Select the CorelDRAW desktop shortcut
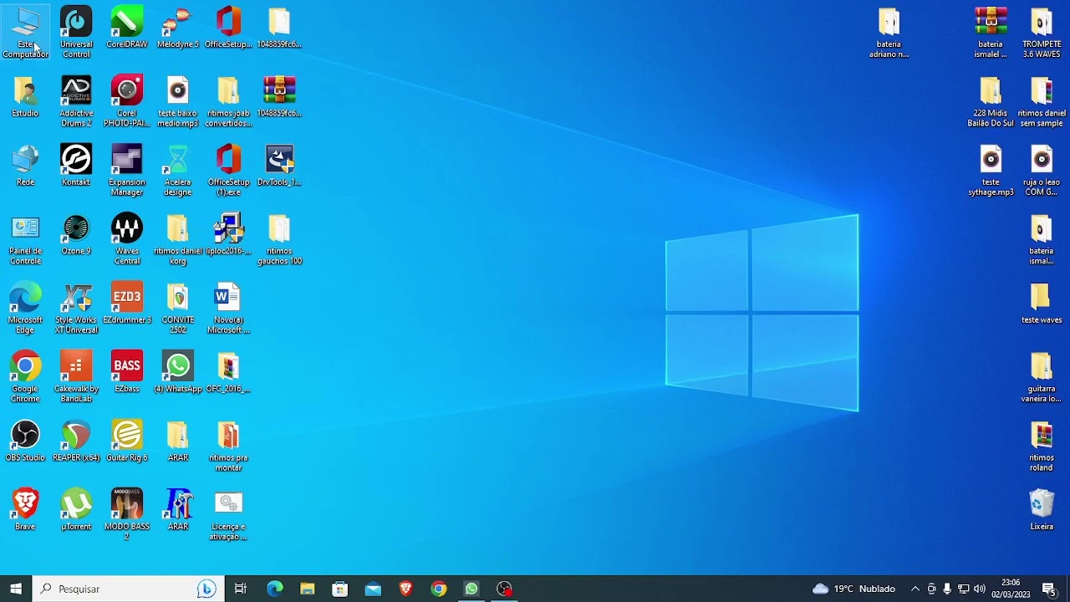Viewport: 1070px width, 602px height. (127, 28)
